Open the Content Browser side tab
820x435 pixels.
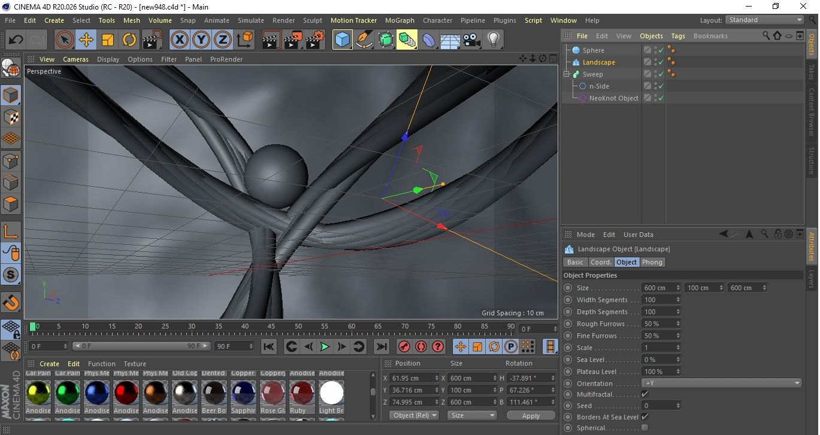pyautogui.click(x=812, y=112)
